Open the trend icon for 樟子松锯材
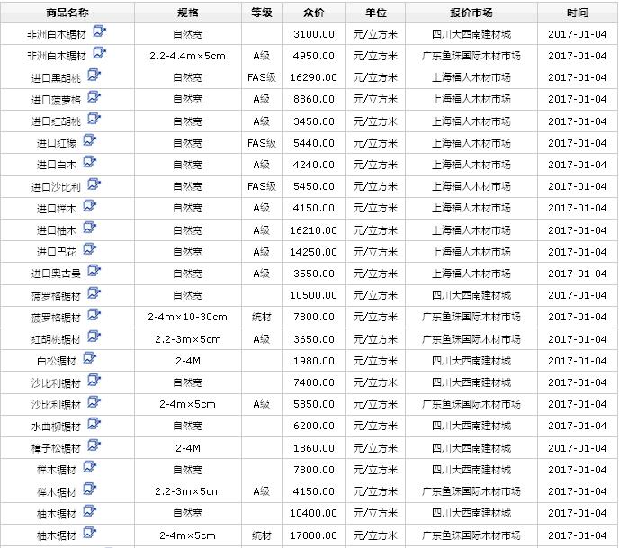Image resolution: width=619 pixels, height=548 pixels. (x=94, y=446)
